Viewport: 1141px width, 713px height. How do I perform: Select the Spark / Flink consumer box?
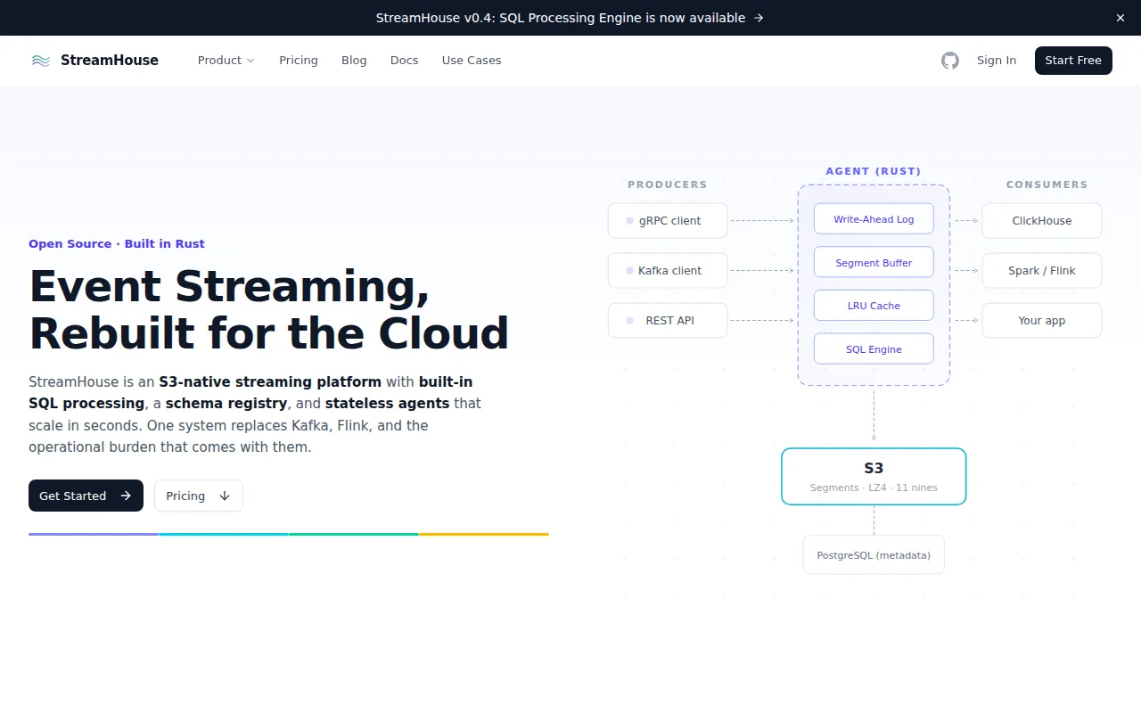point(1042,271)
